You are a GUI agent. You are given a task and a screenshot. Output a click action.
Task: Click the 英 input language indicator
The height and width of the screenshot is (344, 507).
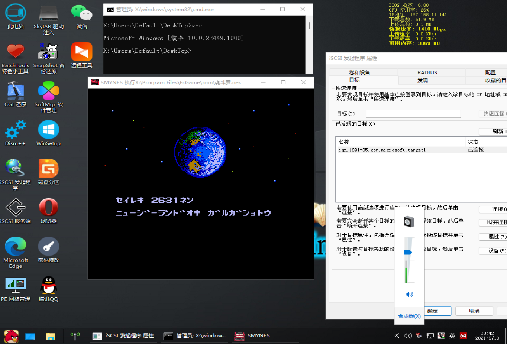tap(452, 335)
